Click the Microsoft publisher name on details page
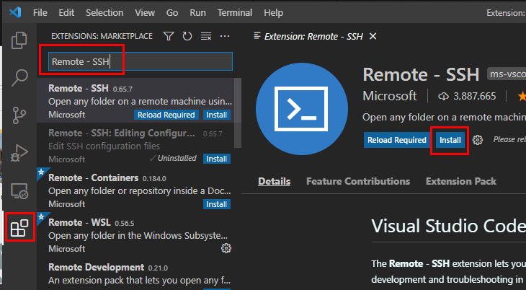This screenshot has width=526, height=290. click(390, 96)
